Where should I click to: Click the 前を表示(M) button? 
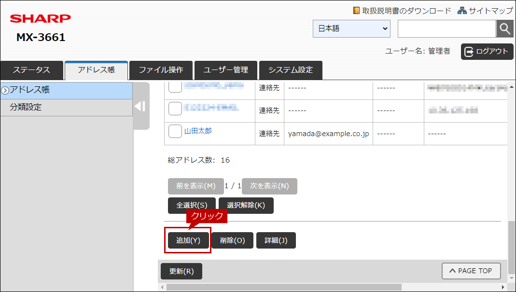(x=195, y=186)
